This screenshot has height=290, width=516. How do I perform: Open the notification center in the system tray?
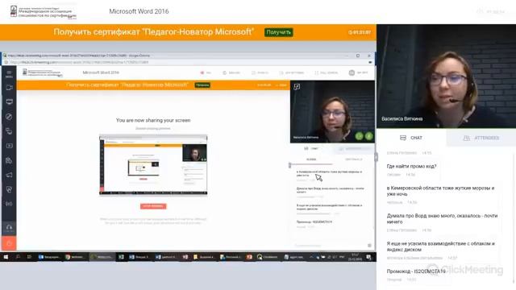(368, 257)
